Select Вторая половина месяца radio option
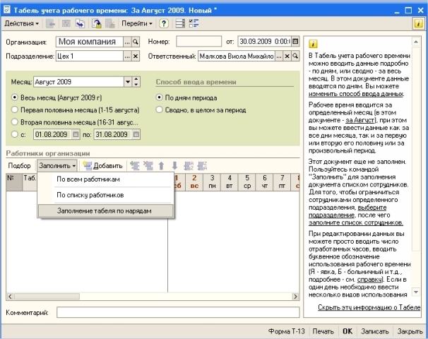This screenshot has height=339, width=428. click(14, 122)
